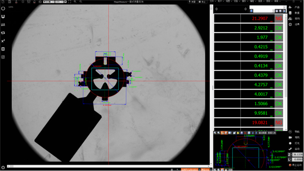Open the wrench motion panel icon
Image resolution: width=304 pixels, height=171 pixels.
click(290, 149)
